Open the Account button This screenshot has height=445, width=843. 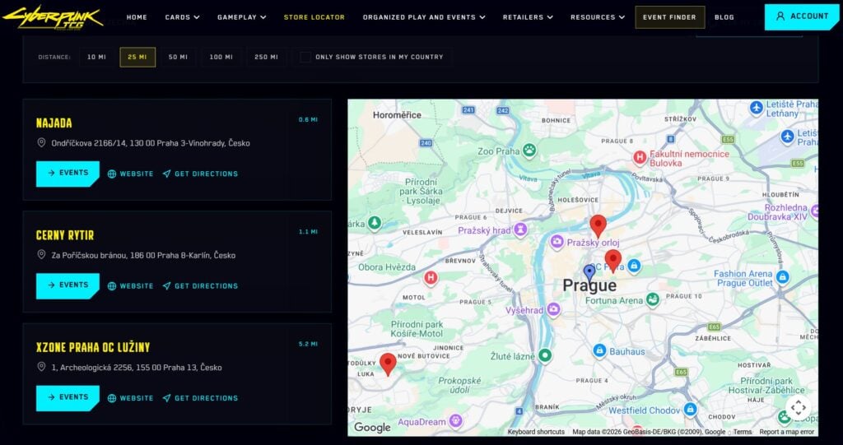(802, 16)
